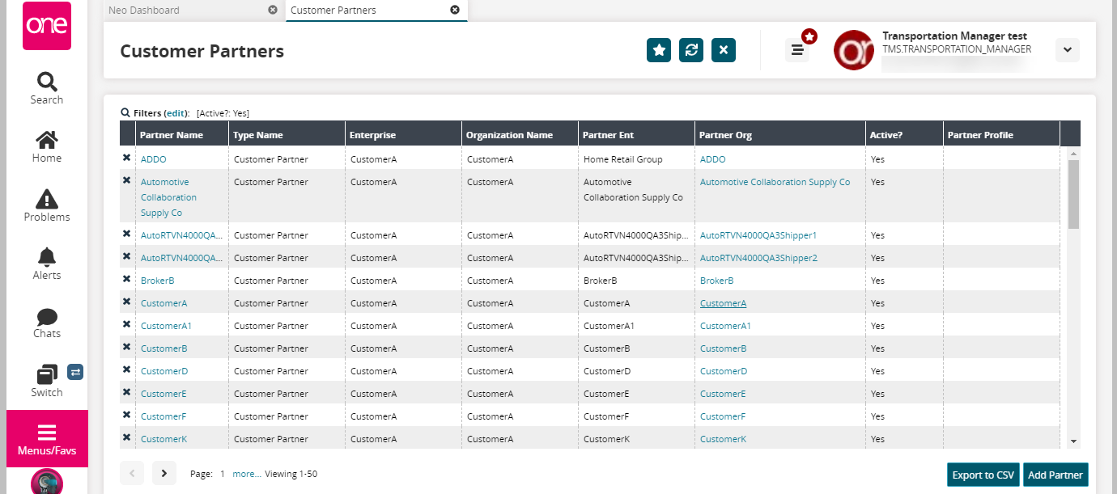The width and height of the screenshot is (1117, 494).
Task: Go to Home in the sidebar
Action: (46, 141)
